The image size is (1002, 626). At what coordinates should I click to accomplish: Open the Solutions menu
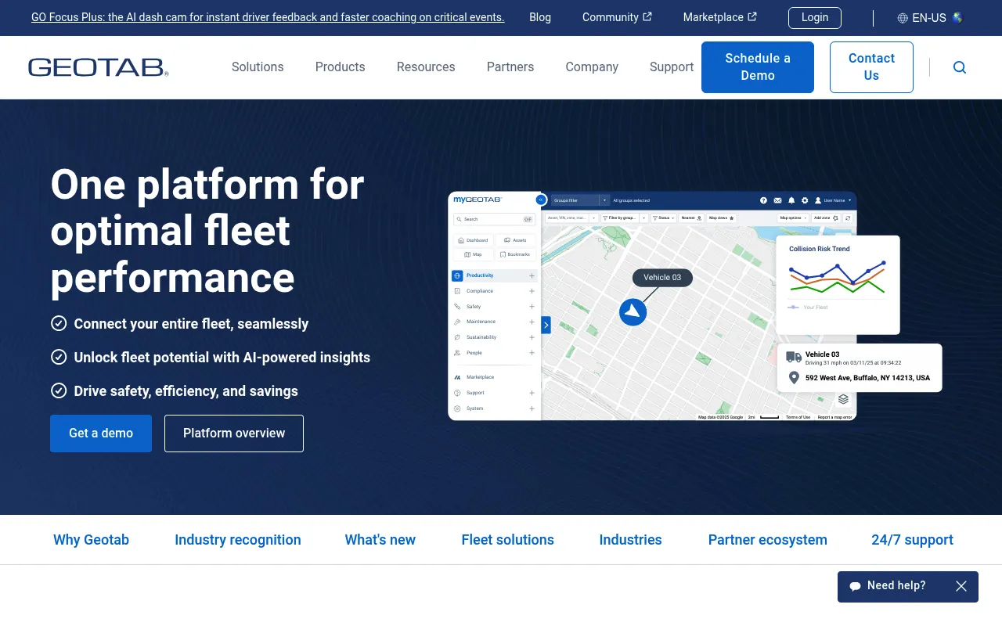pos(258,67)
